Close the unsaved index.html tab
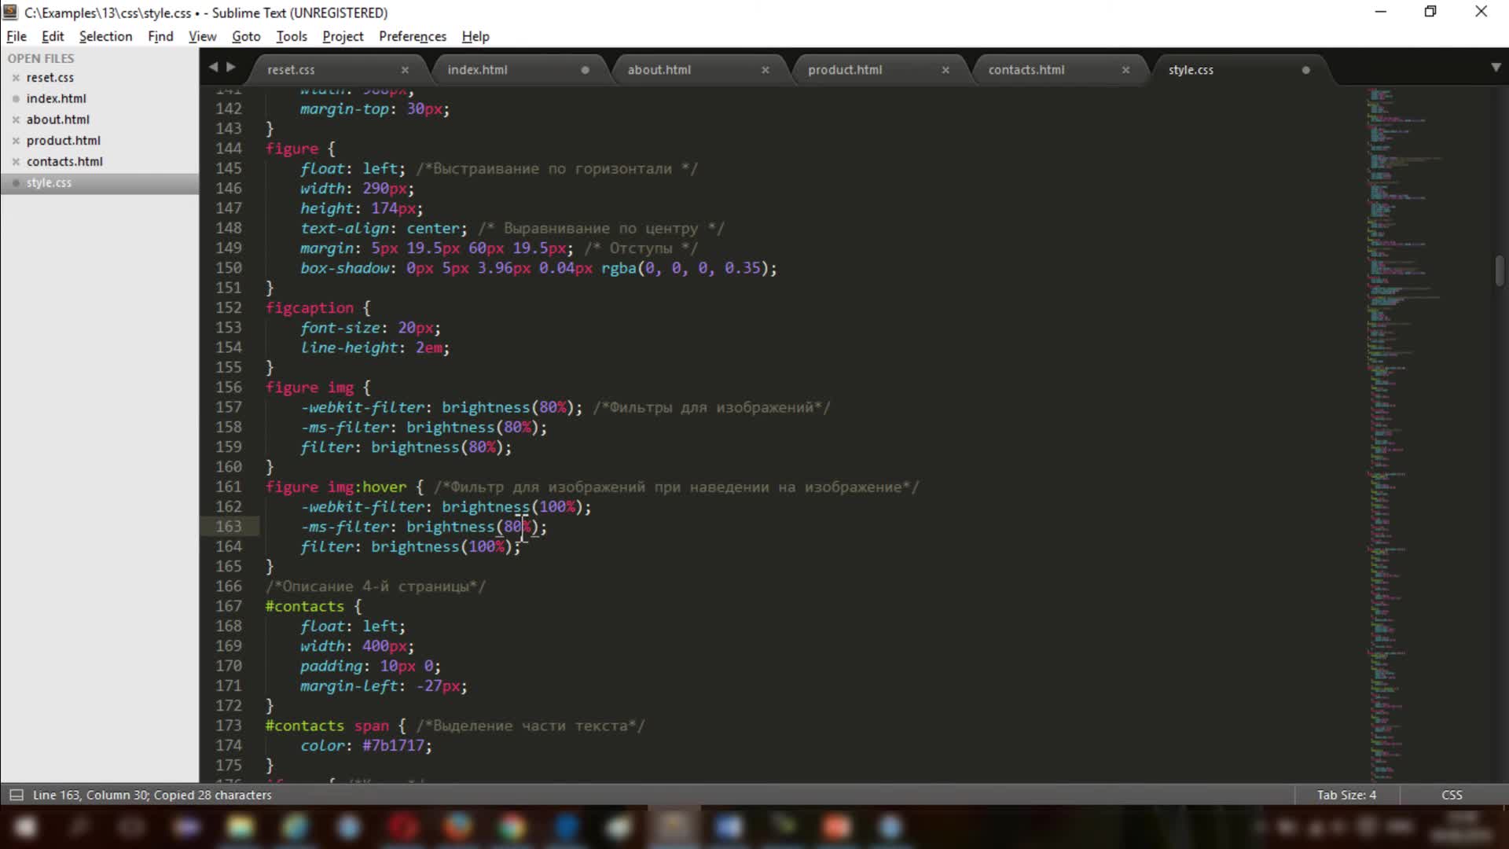The height and width of the screenshot is (849, 1509). click(x=585, y=70)
